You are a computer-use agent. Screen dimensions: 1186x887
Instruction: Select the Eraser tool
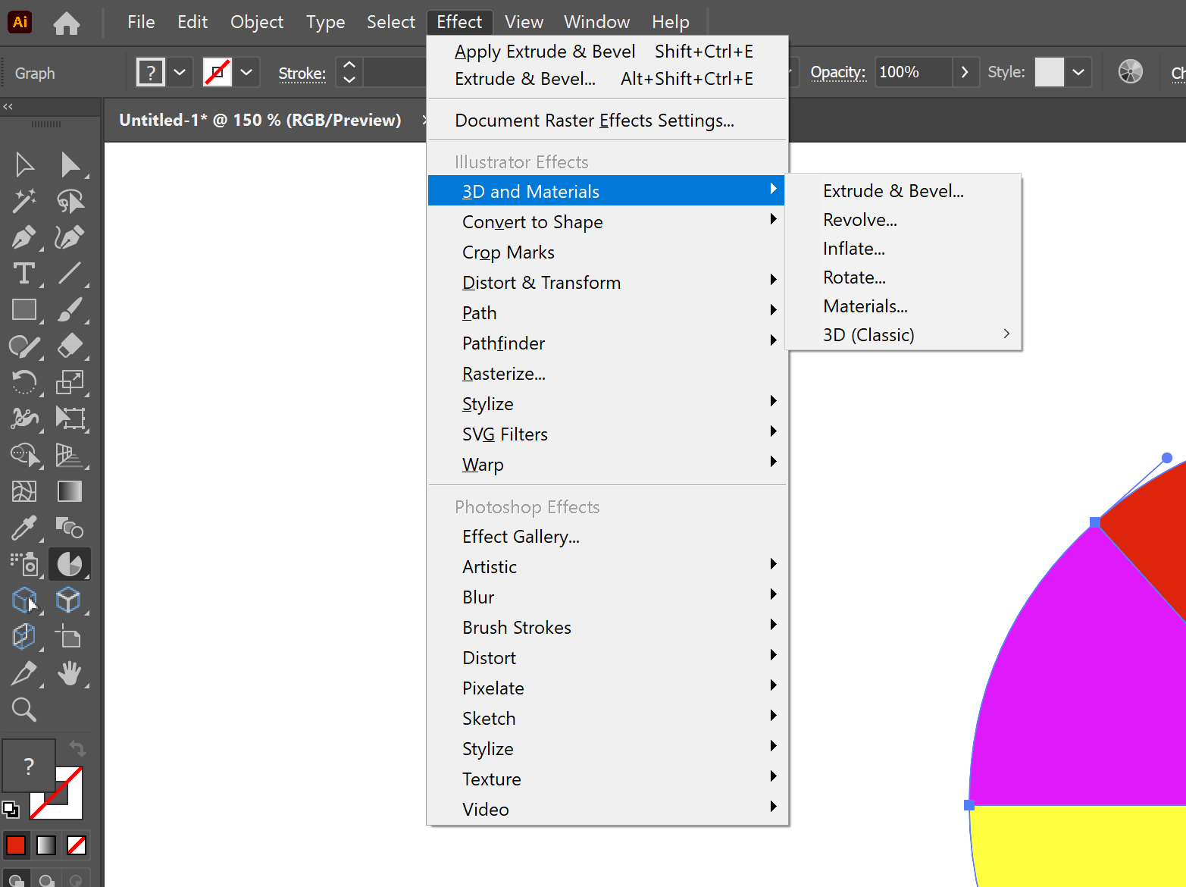(70, 346)
